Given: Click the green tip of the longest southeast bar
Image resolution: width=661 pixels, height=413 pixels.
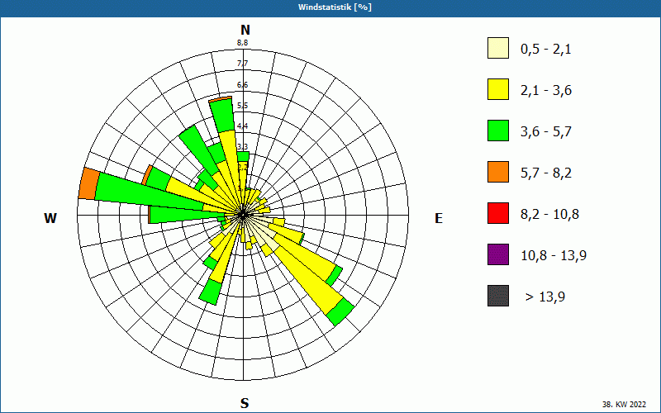Looking at the screenshot, I should pos(340,312).
